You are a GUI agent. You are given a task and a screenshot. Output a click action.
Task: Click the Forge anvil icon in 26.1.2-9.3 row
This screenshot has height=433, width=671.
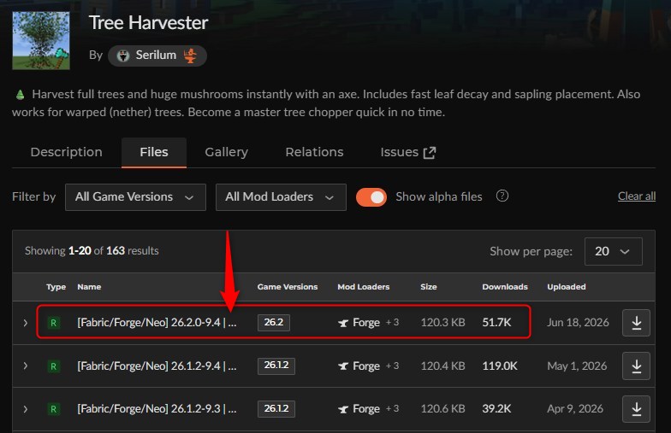pos(343,409)
